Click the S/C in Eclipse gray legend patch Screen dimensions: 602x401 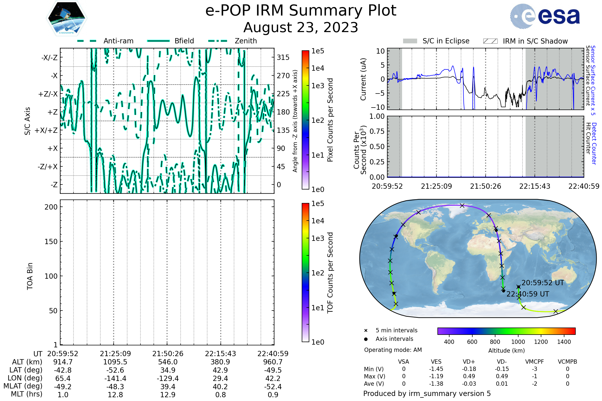(410, 41)
